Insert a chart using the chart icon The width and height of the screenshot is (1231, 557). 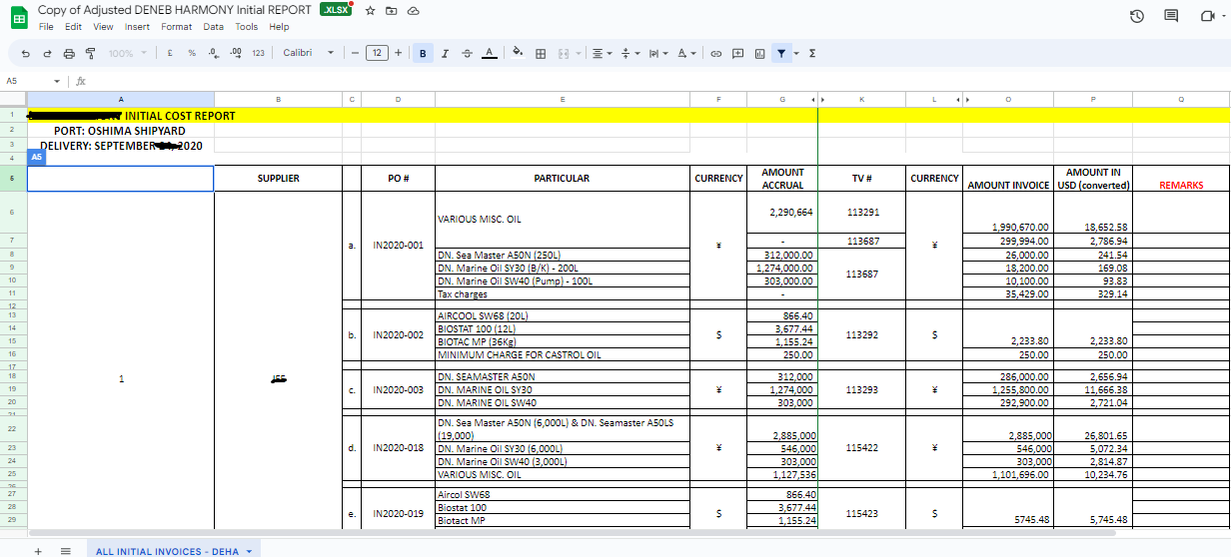coord(759,53)
